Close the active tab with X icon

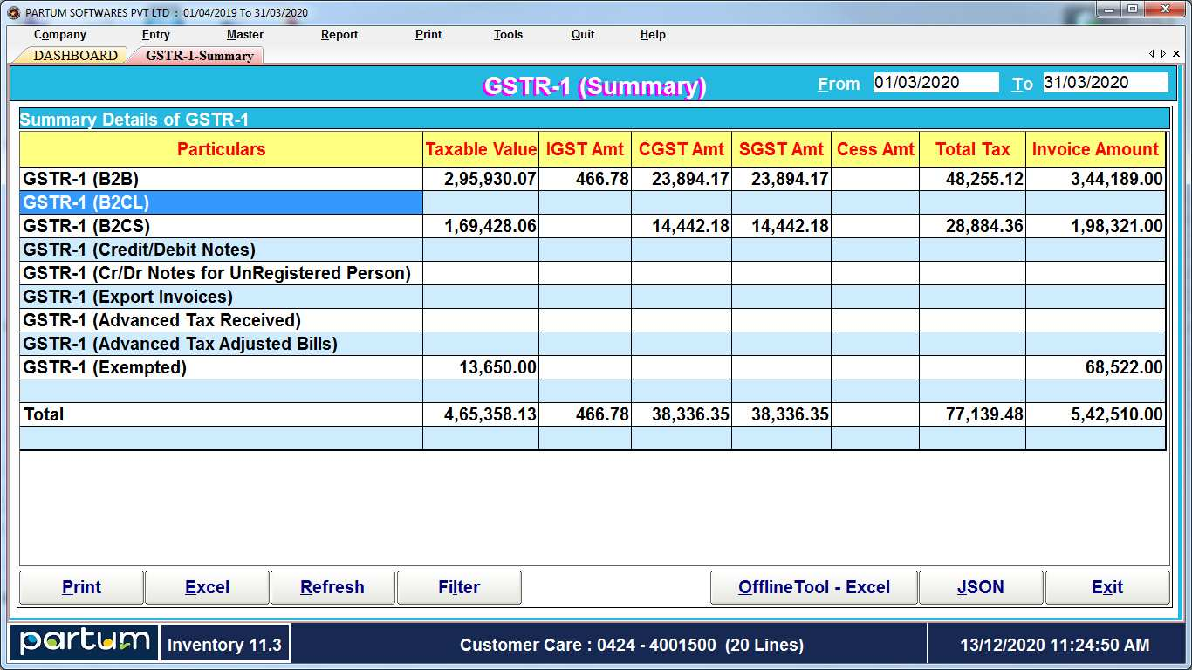tap(1175, 54)
